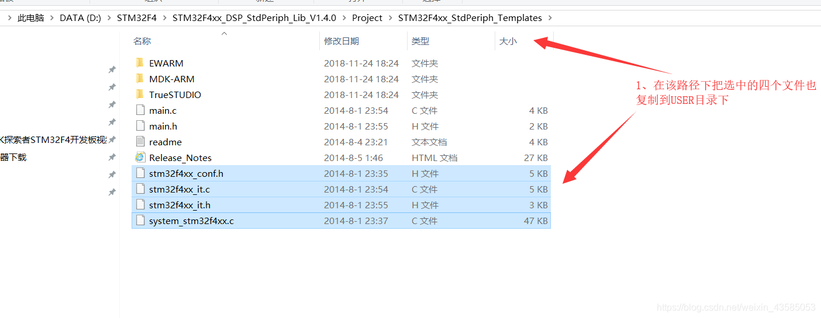Screen dimensions: 821x318
Task: Click stm32f4xx_it.h size 3 KB
Action: 538,205
